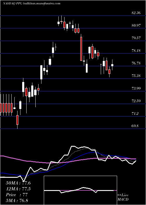The width and height of the screenshot is (146, 205).
Task: Select the 71.2 price axis label
Action: coord(135,114)
